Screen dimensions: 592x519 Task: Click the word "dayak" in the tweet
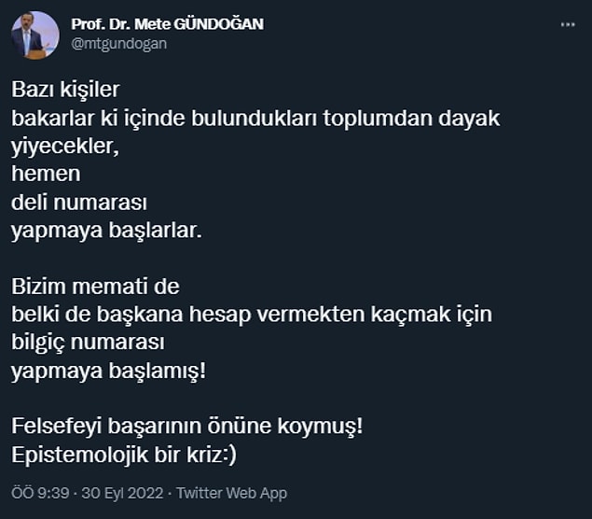click(x=469, y=119)
